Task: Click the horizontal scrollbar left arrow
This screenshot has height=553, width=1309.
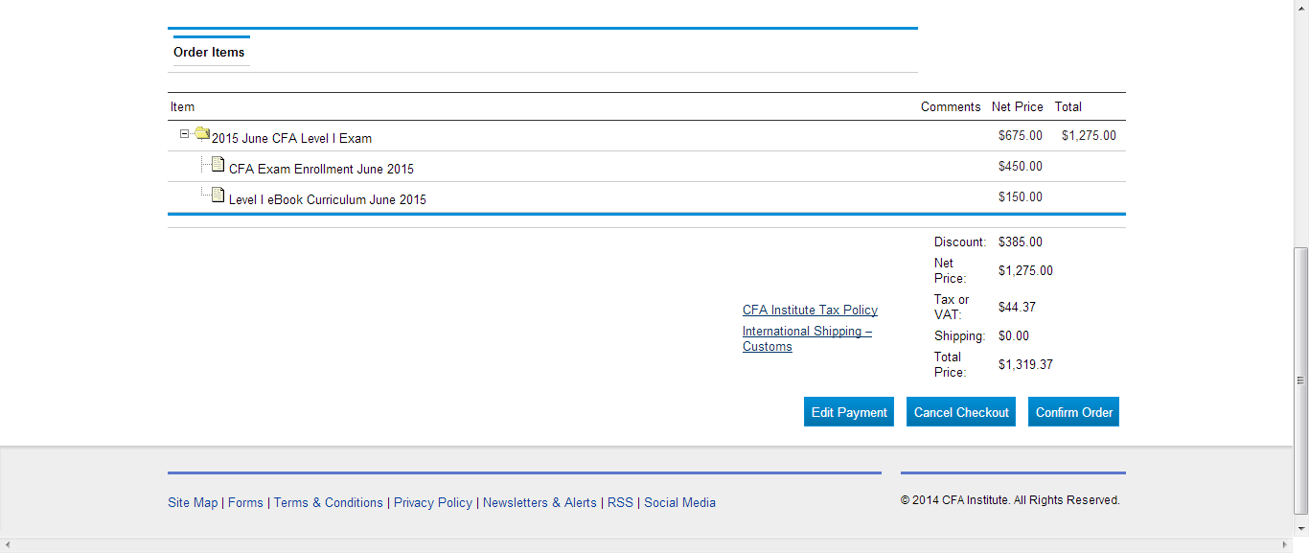Action: (8, 545)
